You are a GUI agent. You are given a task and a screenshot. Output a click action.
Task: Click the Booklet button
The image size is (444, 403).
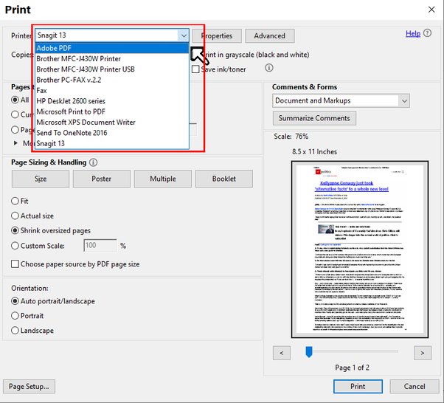click(224, 179)
